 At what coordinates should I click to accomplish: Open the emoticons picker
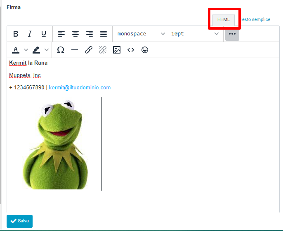(x=145, y=50)
